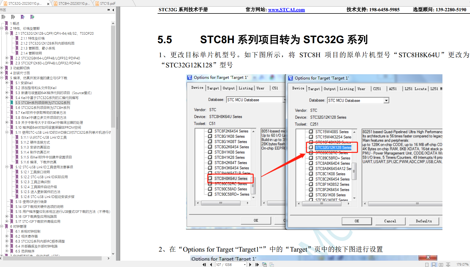Open the bookmark options icon with green arrow

coord(32,17)
